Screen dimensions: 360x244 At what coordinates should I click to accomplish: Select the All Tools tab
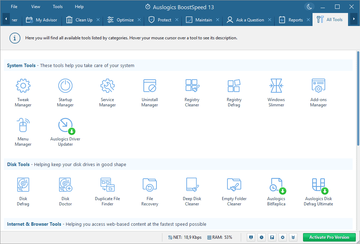pos(330,20)
